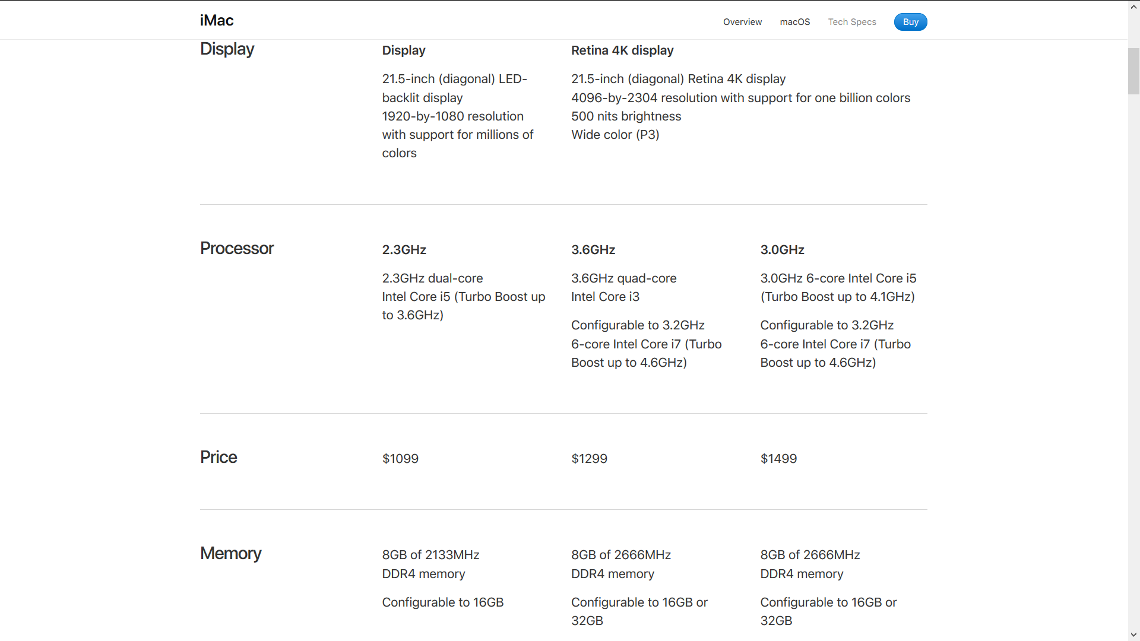Click the 3.0GHz 6-core Intel Core i5 text
The image size is (1140, 641).
(x=838, y=287)
